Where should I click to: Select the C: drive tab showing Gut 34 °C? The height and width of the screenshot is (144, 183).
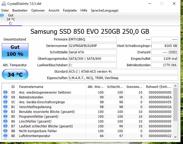click(x=11, y=19)
